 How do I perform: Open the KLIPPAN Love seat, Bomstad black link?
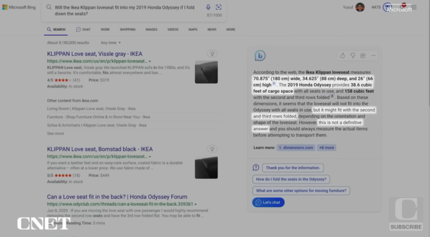tap(100, 149)
